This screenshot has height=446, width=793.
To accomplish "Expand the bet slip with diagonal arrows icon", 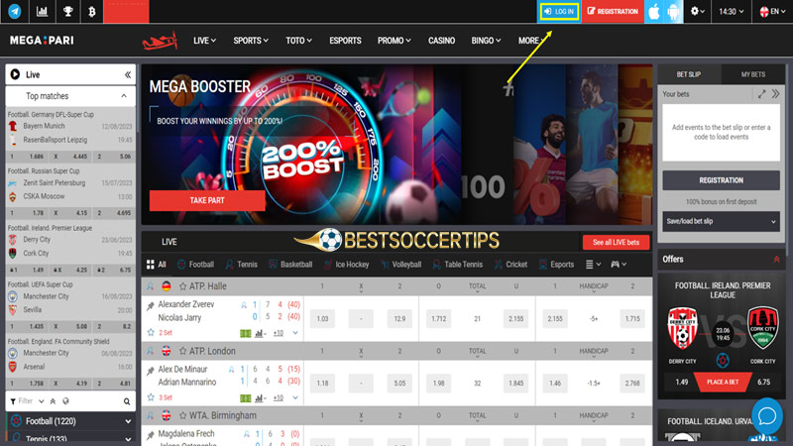I will click(761, 94).
